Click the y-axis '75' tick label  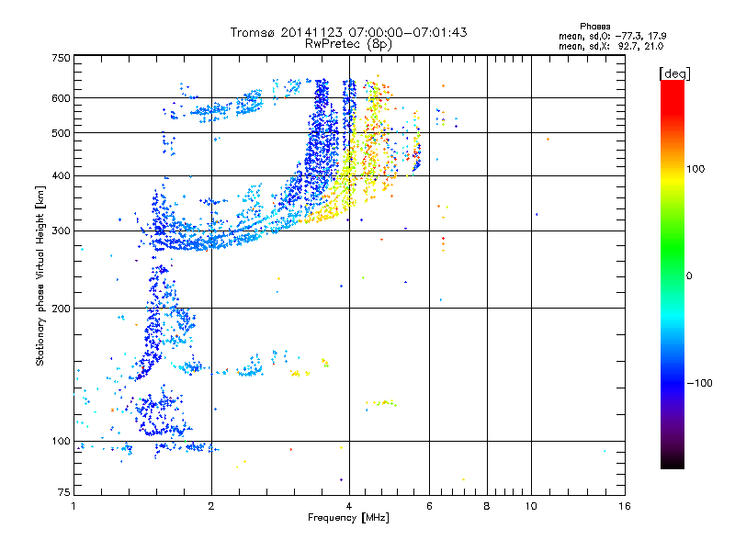point(64,492)
